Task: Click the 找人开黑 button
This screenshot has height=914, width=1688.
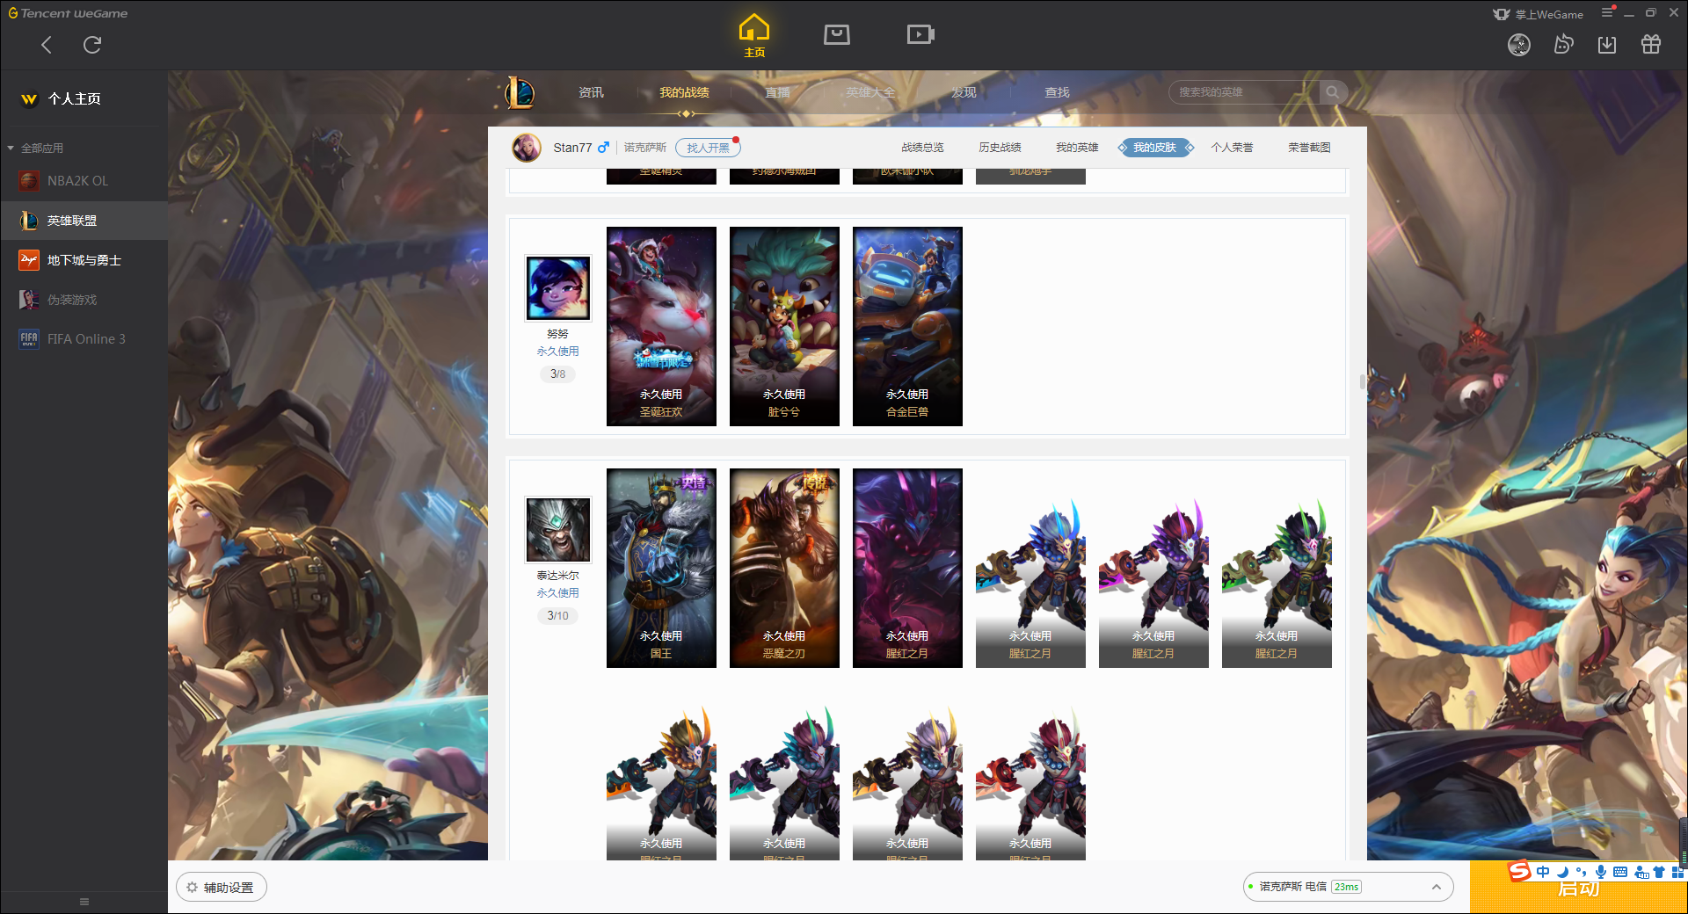Action: pyautogui.click(x=708, y=148)
